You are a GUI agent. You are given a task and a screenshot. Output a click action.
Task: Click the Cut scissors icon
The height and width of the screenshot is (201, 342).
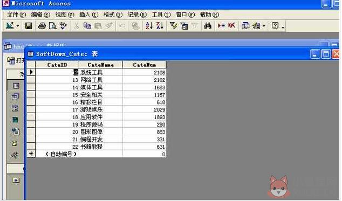tap(76, 26)
